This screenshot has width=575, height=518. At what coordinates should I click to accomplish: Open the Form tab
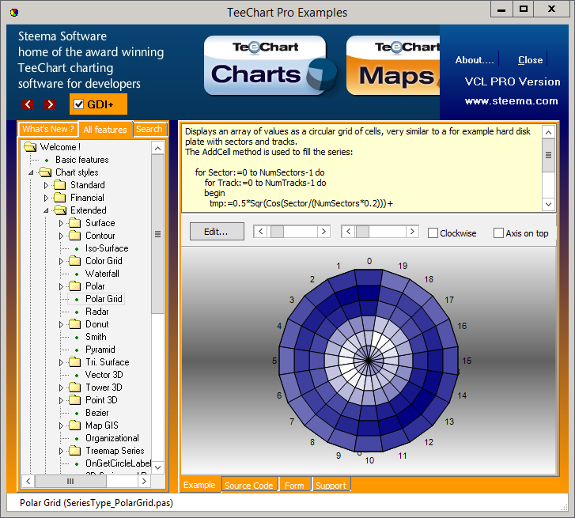(x=294, y=485)
